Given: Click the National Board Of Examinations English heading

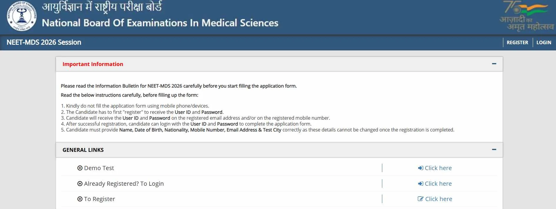Looking at the screenshot, I should (160, 23).
